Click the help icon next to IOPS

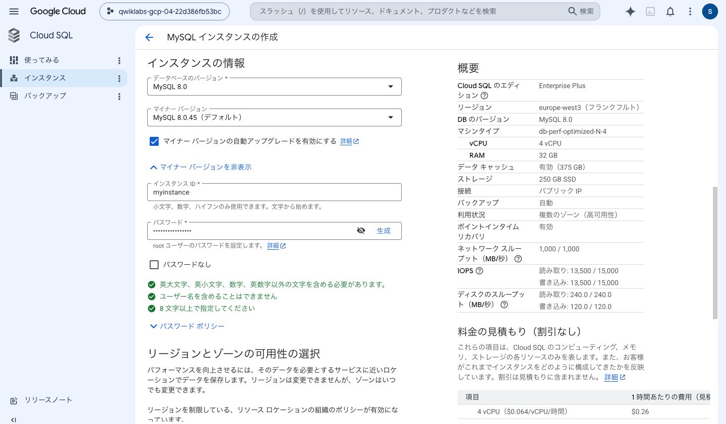coord(479,271)
